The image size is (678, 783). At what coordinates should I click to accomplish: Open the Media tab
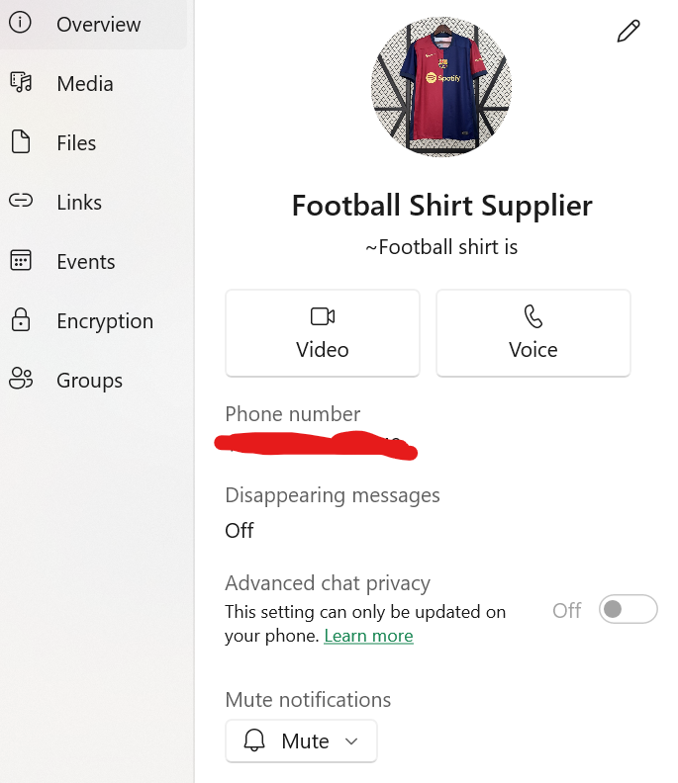pos(85,84)
